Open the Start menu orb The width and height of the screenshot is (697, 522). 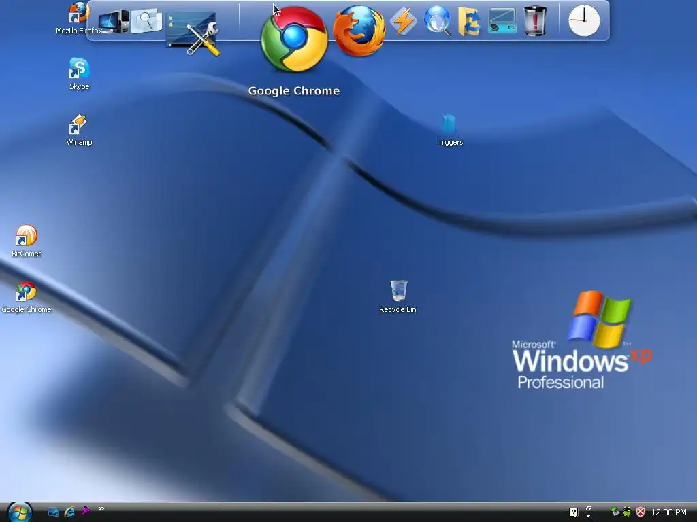pyautogui.click(x=20, y=512)
